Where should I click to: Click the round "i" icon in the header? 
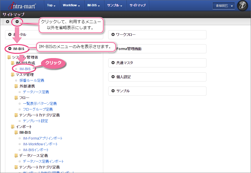click(242, 6)
